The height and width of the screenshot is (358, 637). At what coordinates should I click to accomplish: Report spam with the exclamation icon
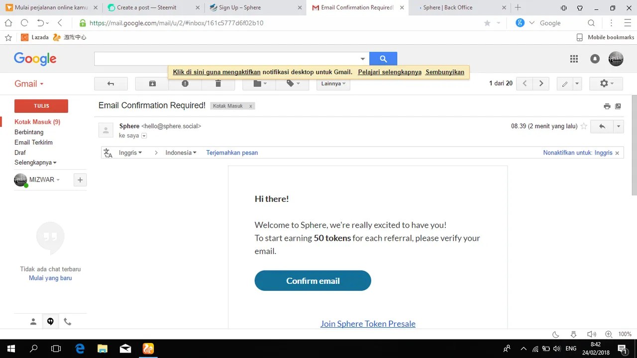[185, 84]
